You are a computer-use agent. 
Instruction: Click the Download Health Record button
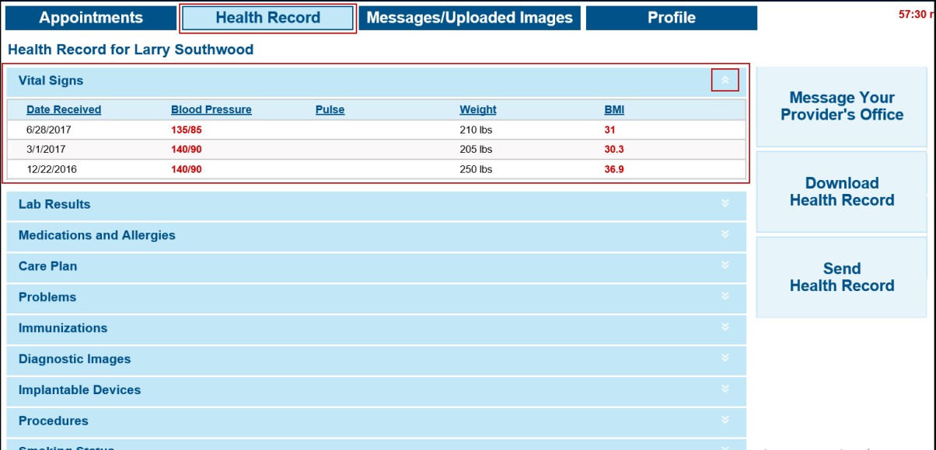pyautogui.click(x=842, y=191)
